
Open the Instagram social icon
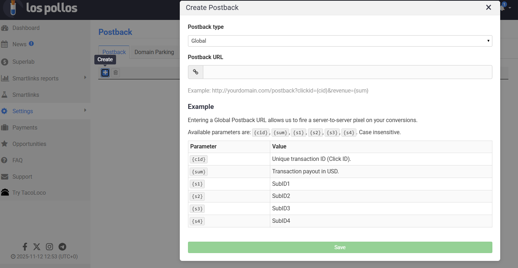(x=49, y=247)
